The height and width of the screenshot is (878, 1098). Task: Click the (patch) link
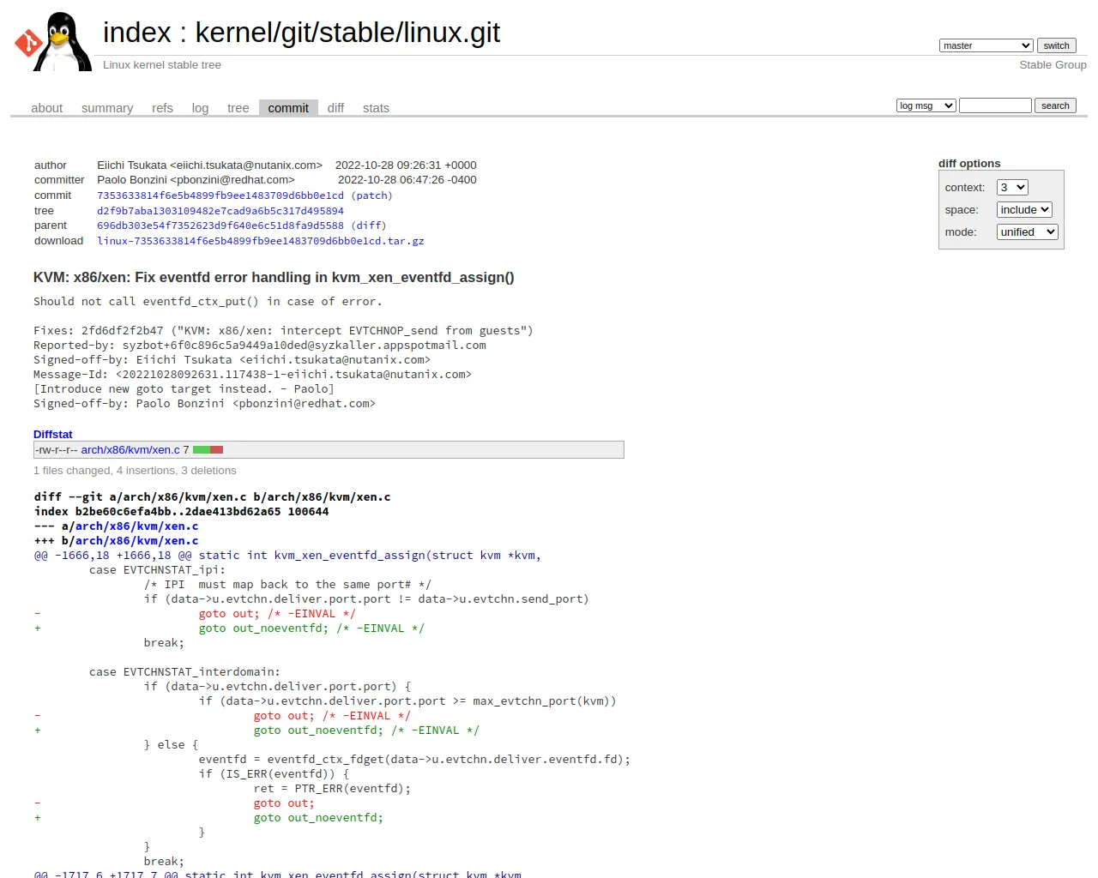click(371, 195)
